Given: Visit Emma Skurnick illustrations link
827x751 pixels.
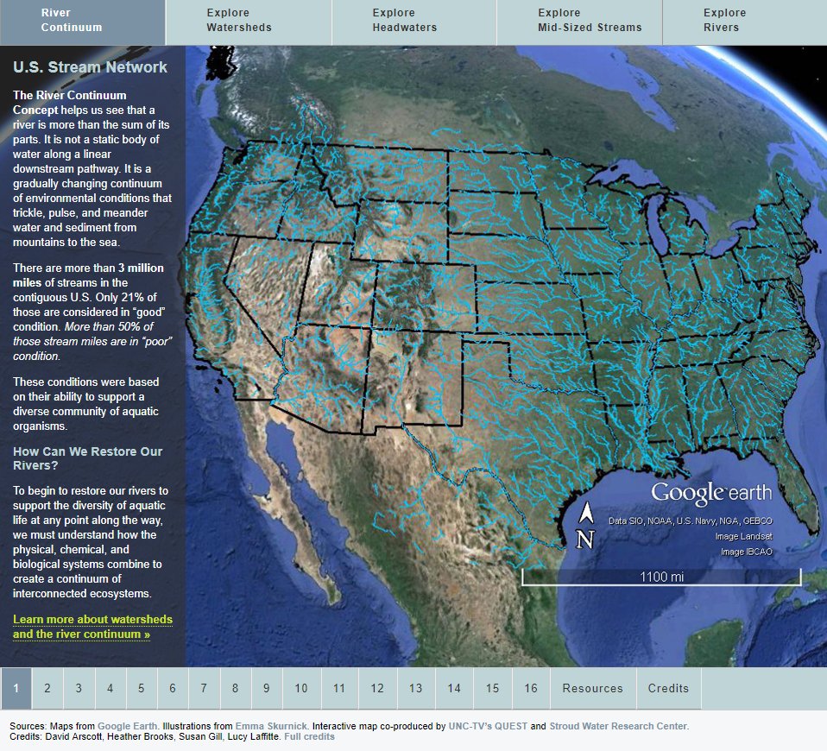Looking at the screenshot, I should coord(271,726).
